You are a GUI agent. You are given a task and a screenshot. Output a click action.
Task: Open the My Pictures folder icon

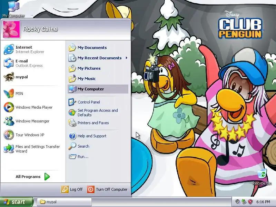click(x=72, y=68)
